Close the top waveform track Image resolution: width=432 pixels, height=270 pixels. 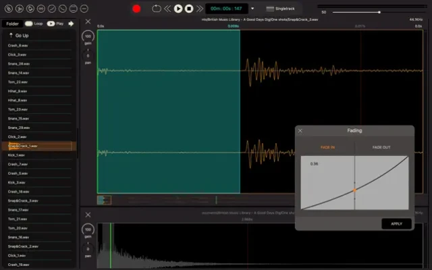coord(88,22)
